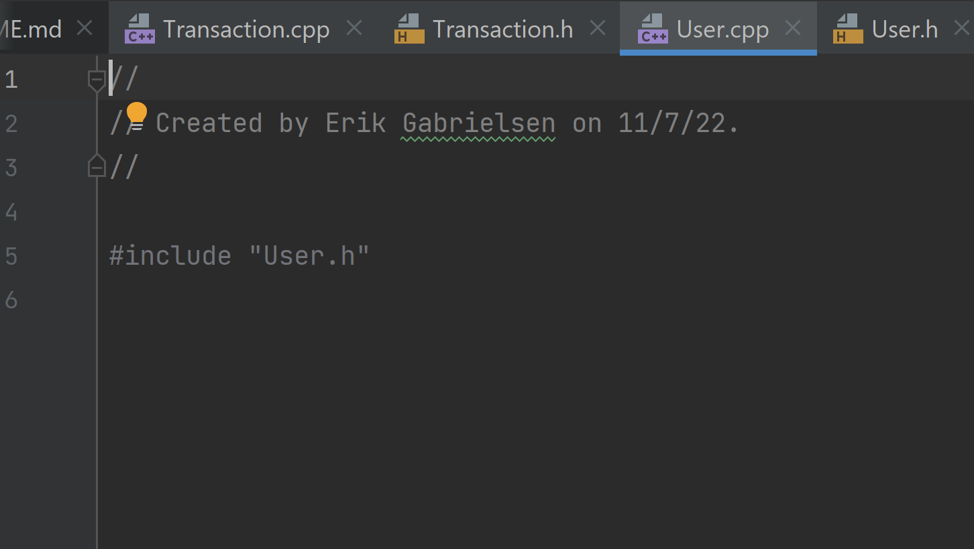Collapse the comment block at line 1
Viewport: 974px width, 549px height.
[x=97, y=78]
